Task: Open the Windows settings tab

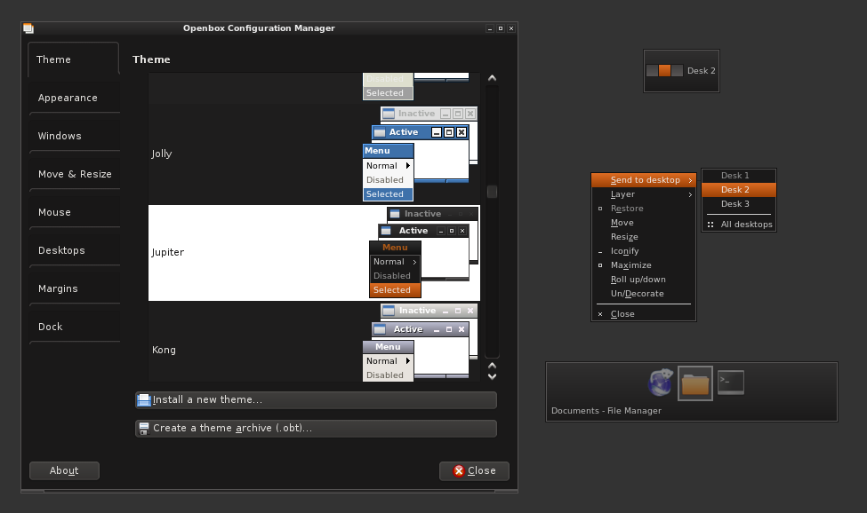Action: [x=75, y=136]
